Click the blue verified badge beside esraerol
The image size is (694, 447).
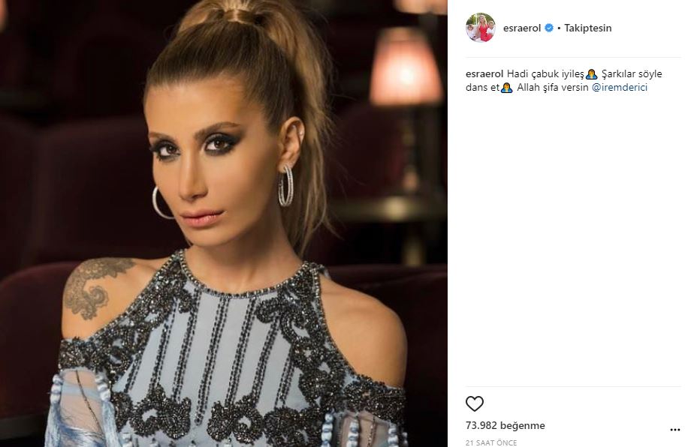point(549,28)
